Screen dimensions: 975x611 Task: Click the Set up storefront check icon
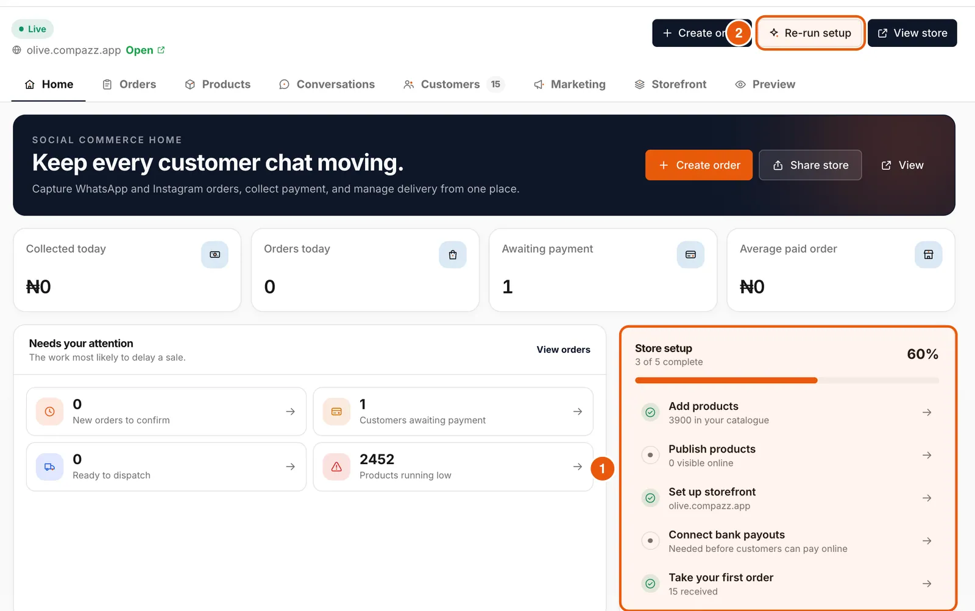coord(650,498)
